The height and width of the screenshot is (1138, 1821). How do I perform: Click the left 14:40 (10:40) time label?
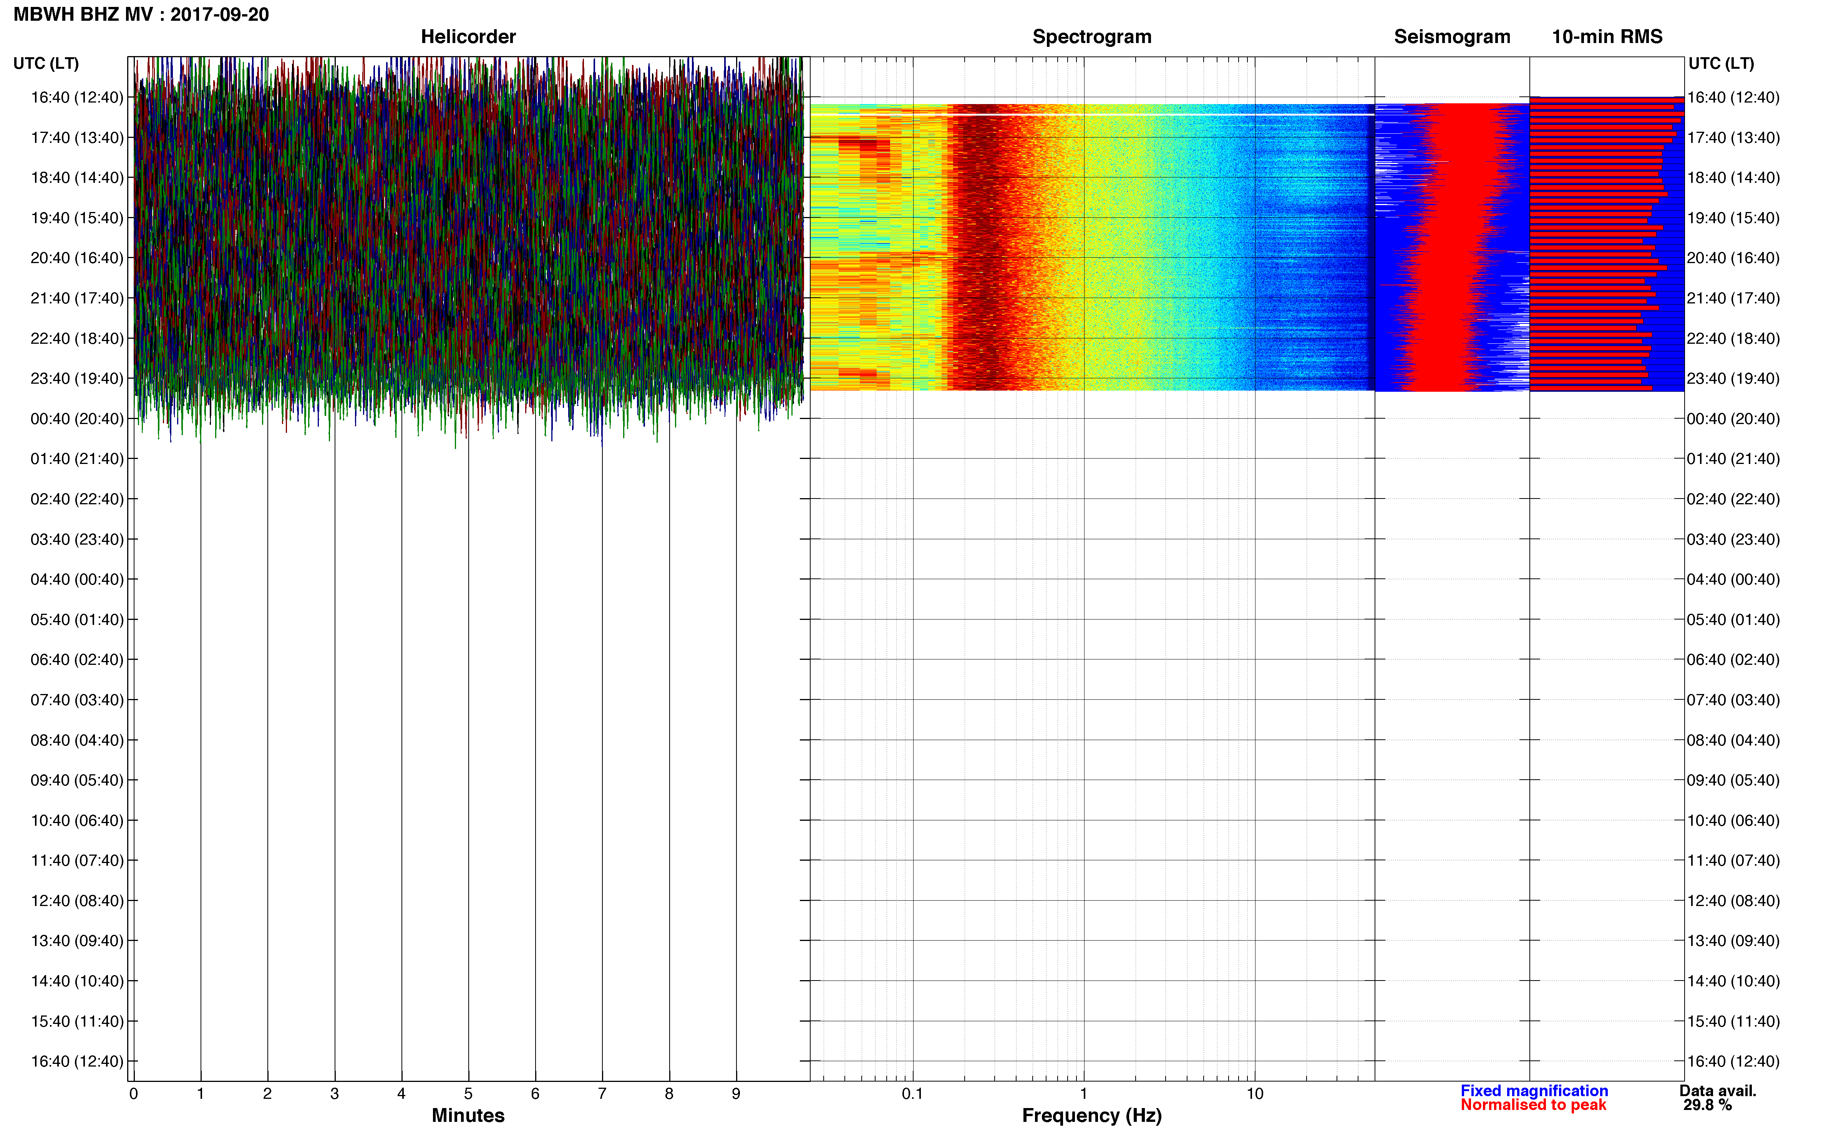[77, 981]
